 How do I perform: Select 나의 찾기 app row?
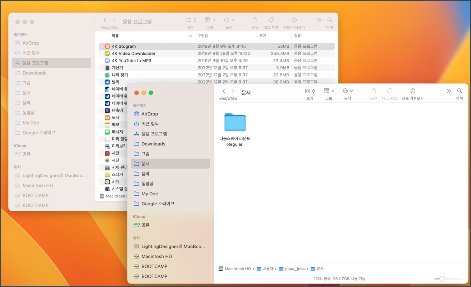217,75
